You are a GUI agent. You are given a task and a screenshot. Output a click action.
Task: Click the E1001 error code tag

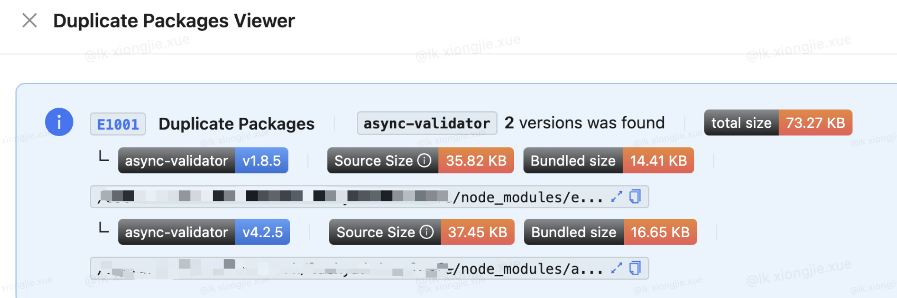click(x=118, y=124)
